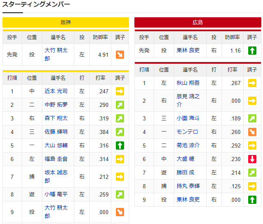
Task: Open 小園 海斗 player link
Action: pos(188,118)
